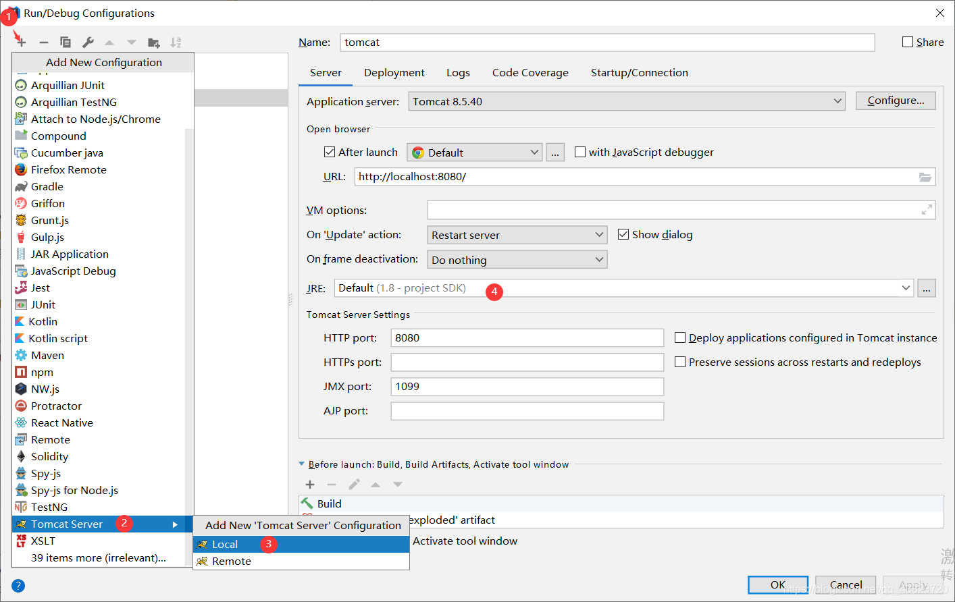
Task: Choose Remote Tomcat Server option
Action: pyautogui.click(x=301, y=562)
